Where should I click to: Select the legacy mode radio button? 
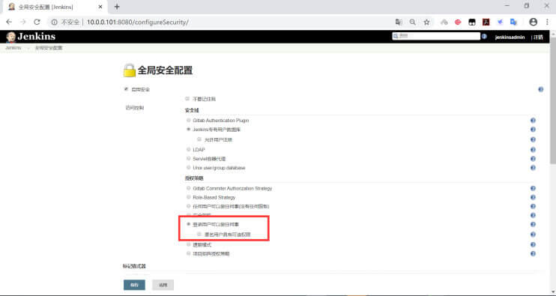189,244
